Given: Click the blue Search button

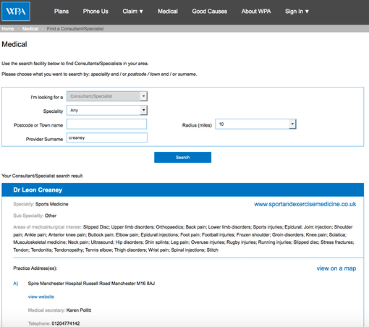Looking at the screenshot, I should (x=182, y=157).
